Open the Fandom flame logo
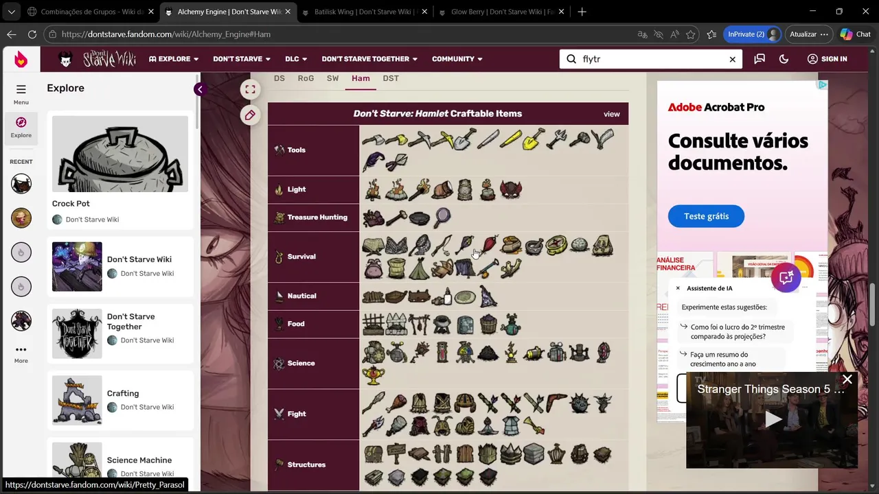This screenshot has height=494, width=879. click(21, 59)
